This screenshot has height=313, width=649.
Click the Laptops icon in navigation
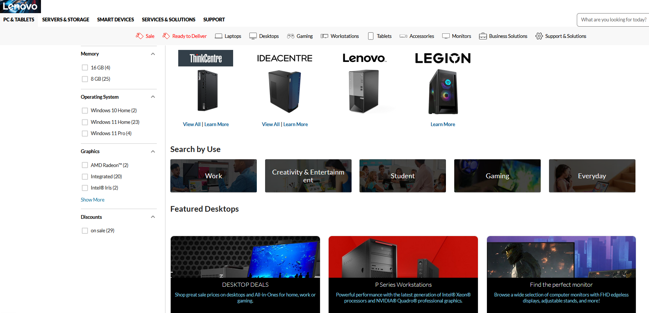pyautogui.click(x=218, y=36)
